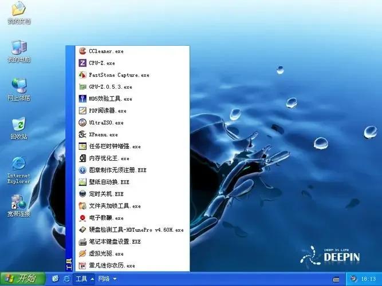Select UltraISO.exe entry text
The width and height of the screenshot is (382, 286).
coord(106,122)
